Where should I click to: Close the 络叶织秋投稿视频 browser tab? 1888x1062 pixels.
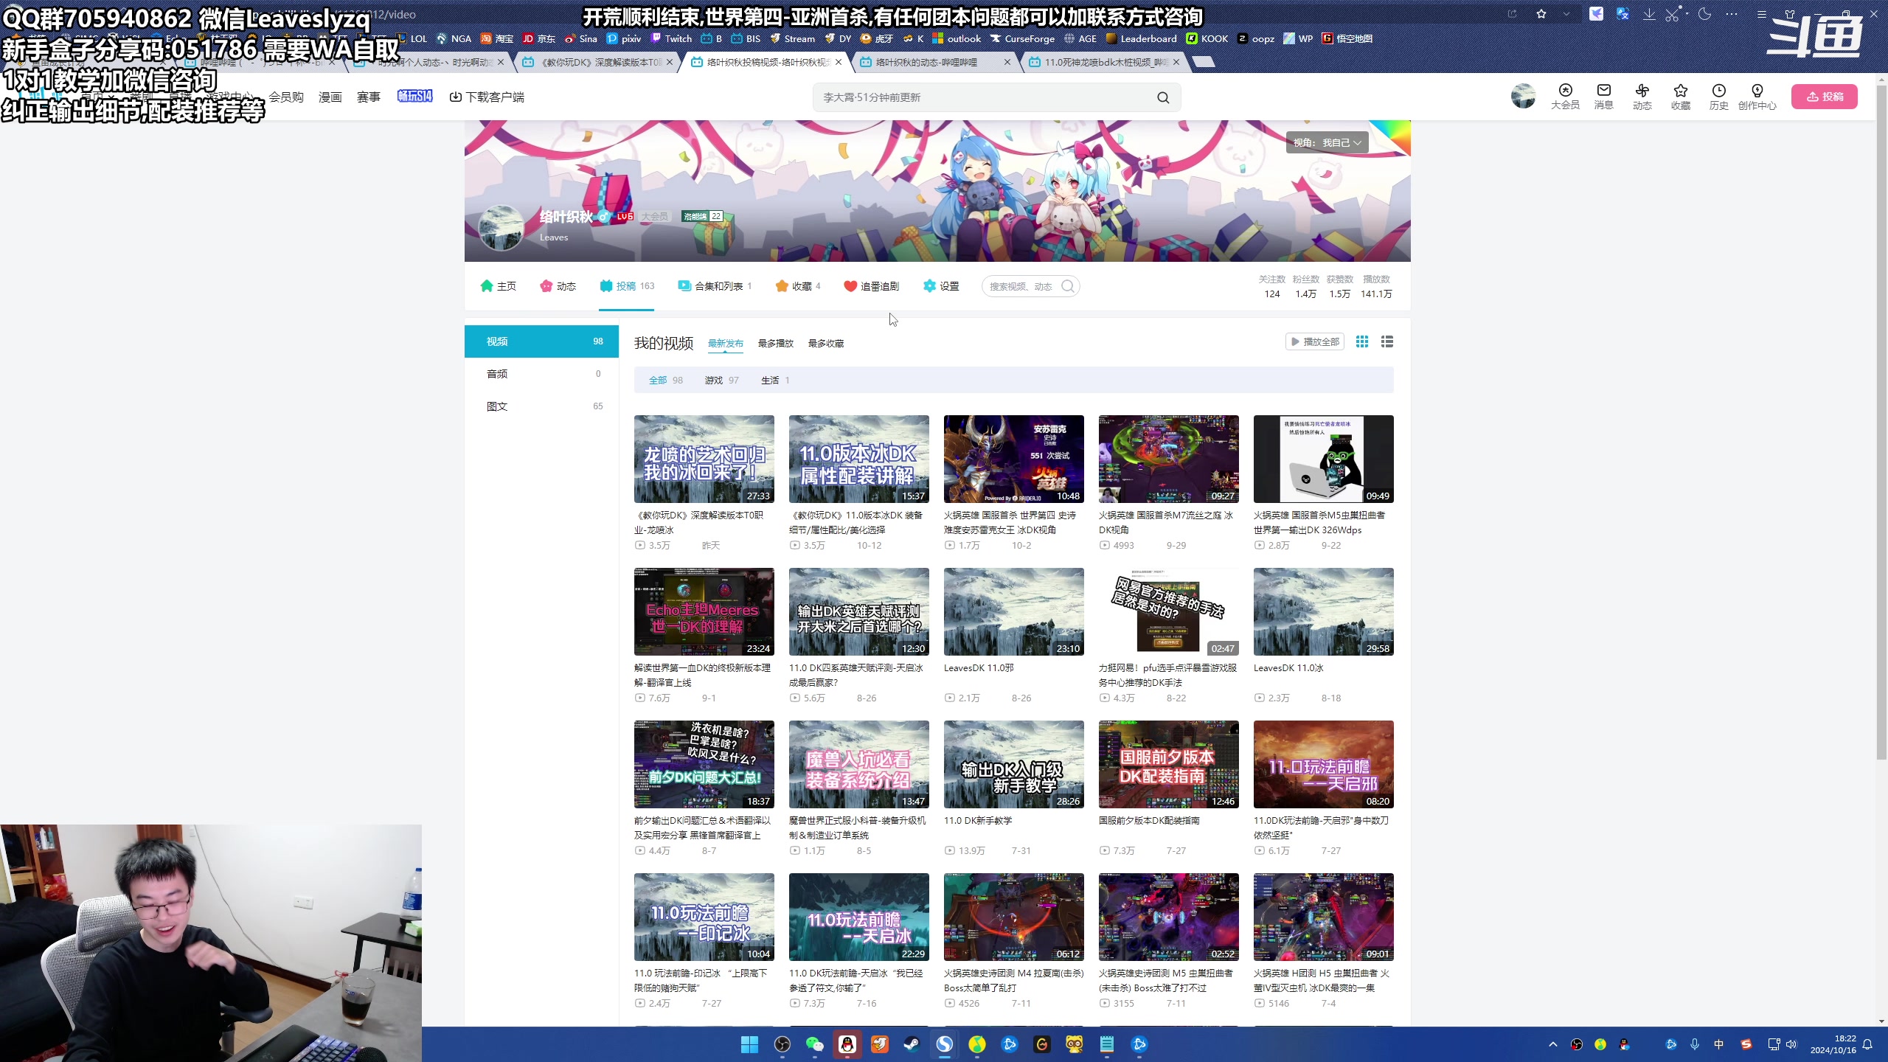(839, 63)
